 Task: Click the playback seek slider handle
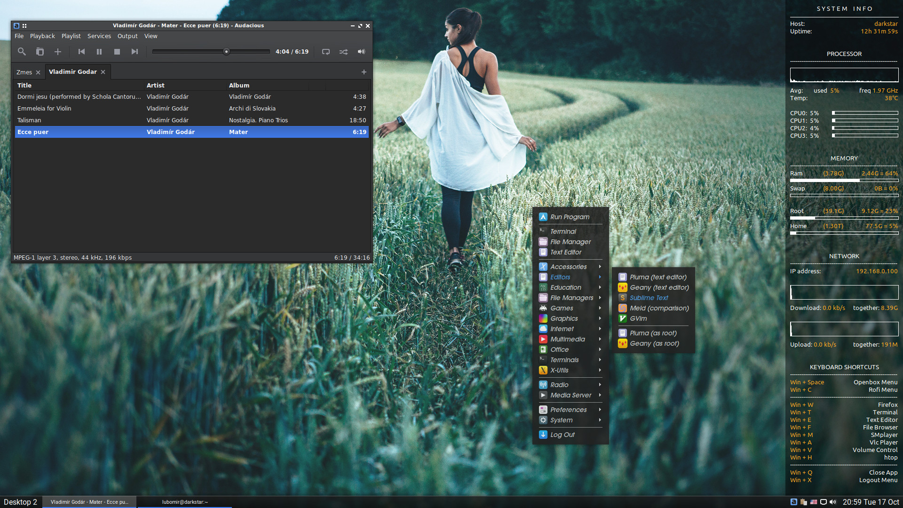pyautogui.click(x=226, y=52)
